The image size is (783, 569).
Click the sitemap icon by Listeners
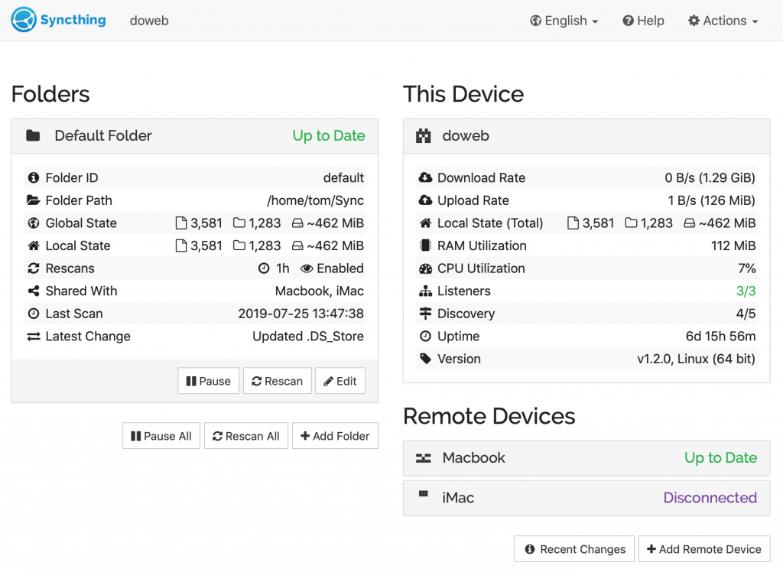[425, 291]
